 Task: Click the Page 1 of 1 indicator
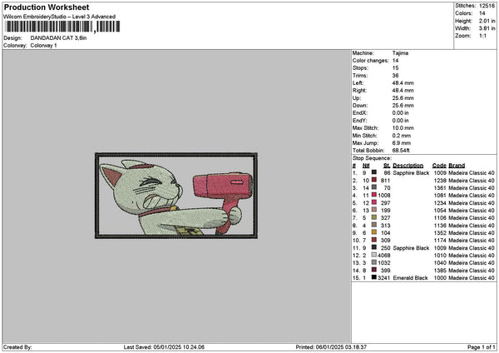click(482, 347)
